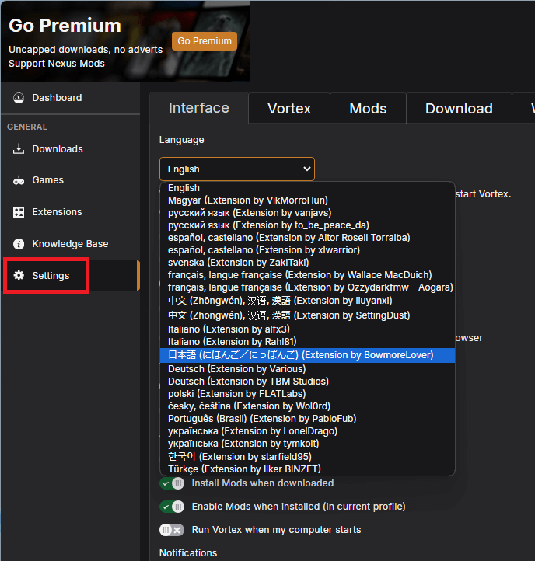
Task: Click the Downloads arrow icon in sidebar
Action: [19, 149]
